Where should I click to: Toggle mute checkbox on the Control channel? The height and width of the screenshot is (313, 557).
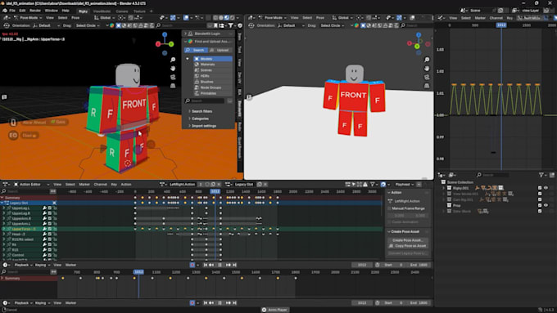coord(50,255)
